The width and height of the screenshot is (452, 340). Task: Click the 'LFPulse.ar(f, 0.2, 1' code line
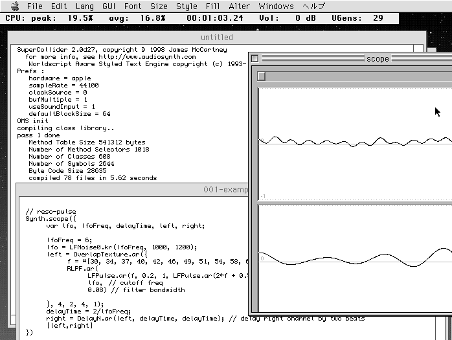(168, 276)
